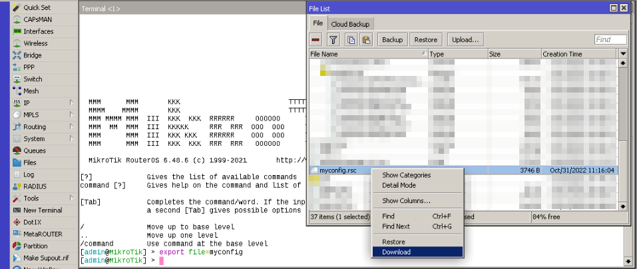This screenshot has width=637, height=269.
Task: Open the MetaROUTER sidebar icon
Action: click(x=17, y=234)
